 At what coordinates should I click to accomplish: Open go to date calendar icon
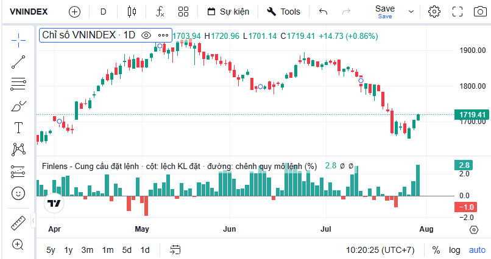pos(175,250)
